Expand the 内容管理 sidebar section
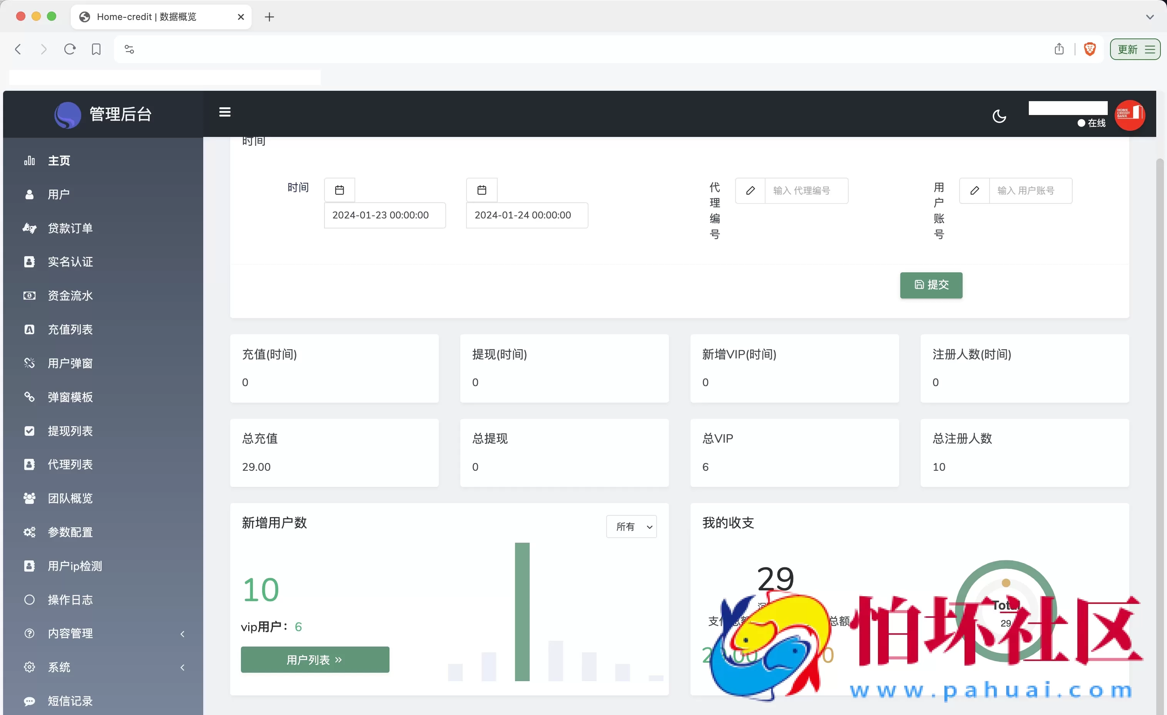Image resolution: width=1167 pixels, height=715 pixels. click(183, 633)
